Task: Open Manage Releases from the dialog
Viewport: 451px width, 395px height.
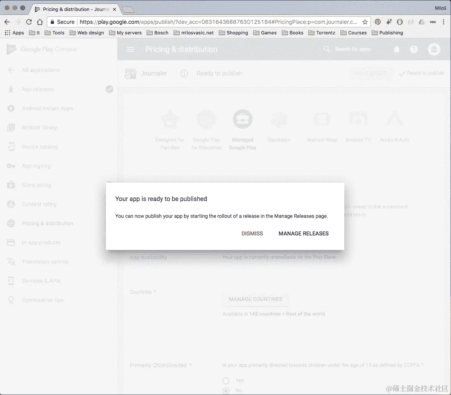Action: pyautogui.click(x=303, y=233)
